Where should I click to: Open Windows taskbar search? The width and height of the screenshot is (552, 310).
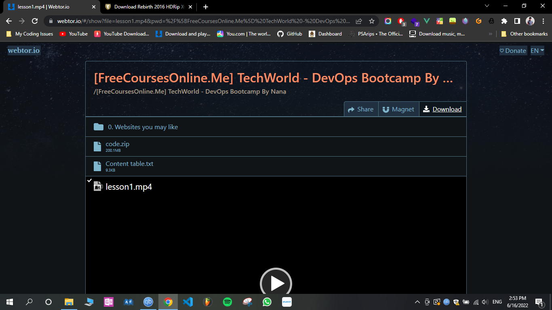(29, 302)
